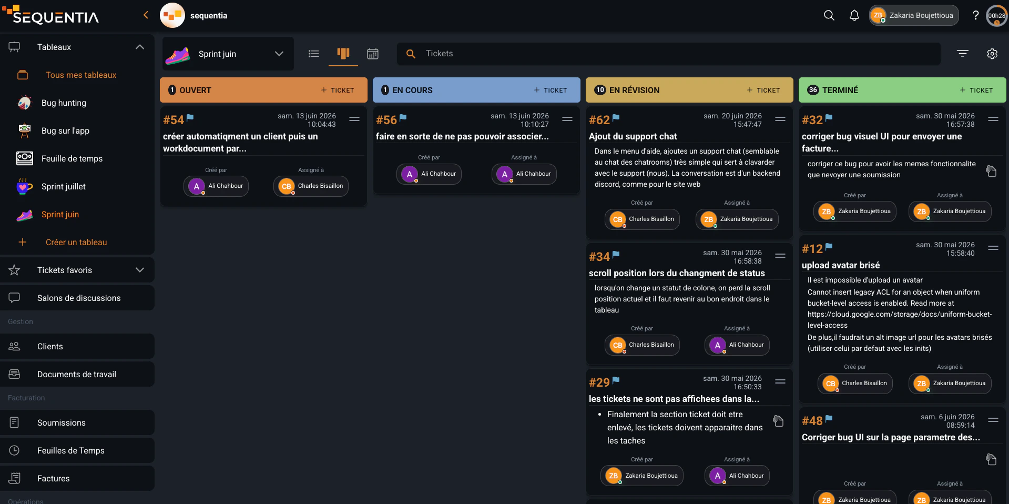Add ticket in EN RÉVISION column
This screenshot has height=504, width=1009.
coord(763,90)
